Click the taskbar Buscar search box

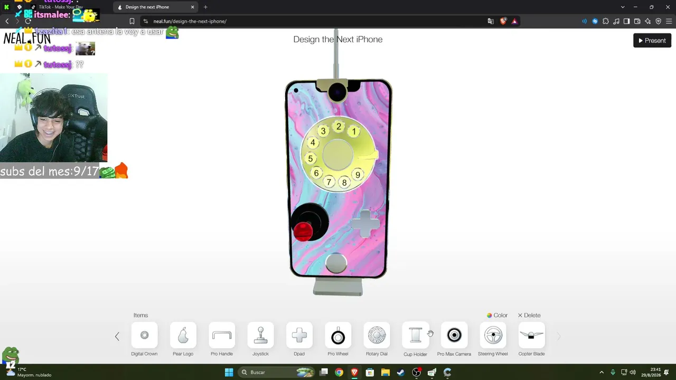pyautogui.click(x=277, y=373)
